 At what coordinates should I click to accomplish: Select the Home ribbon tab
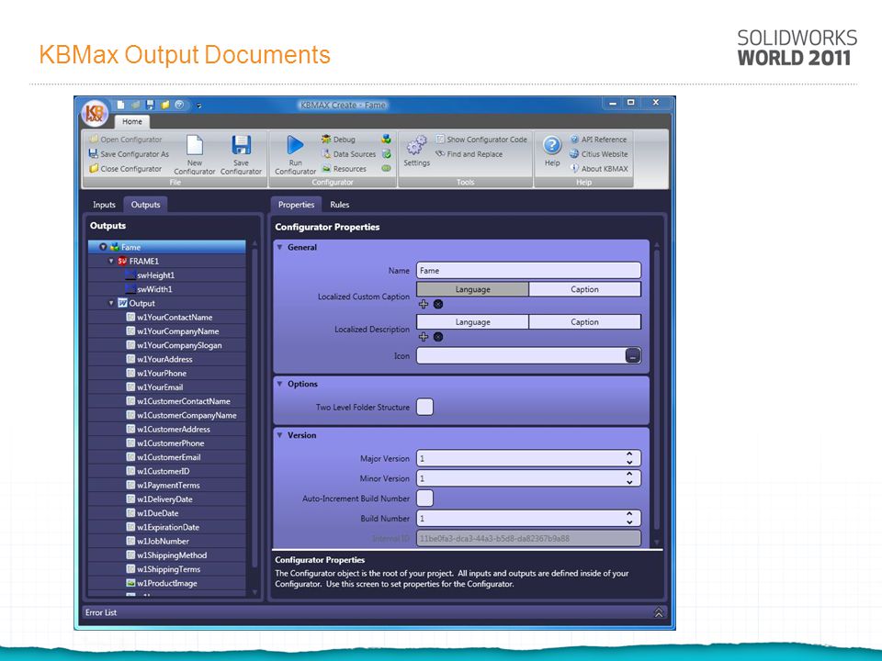coord(132,121)
